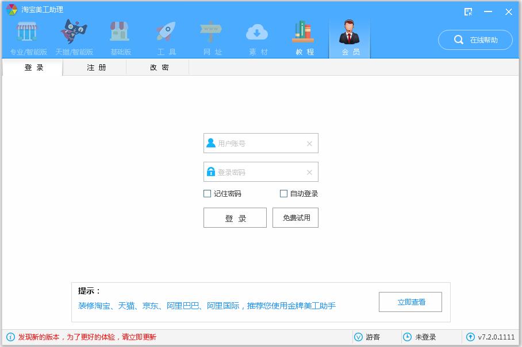The width and height of the screenshot is (522, 347).
Task: Open the 教程 books icon
Action: pos(304,32)
